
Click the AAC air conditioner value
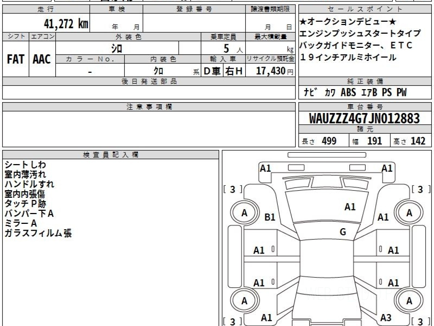42,59
